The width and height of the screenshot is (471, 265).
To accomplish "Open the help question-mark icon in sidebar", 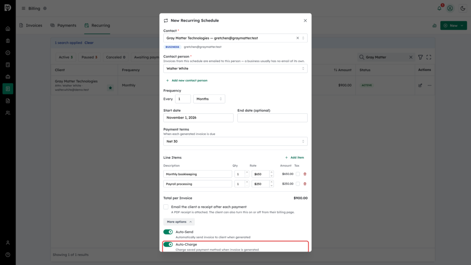I will click(x=8, y=255).
